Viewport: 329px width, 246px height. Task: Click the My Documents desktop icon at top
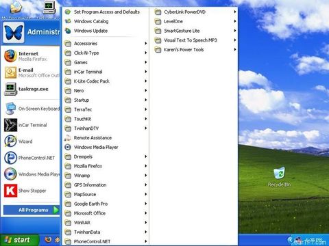tap(16, 7)
